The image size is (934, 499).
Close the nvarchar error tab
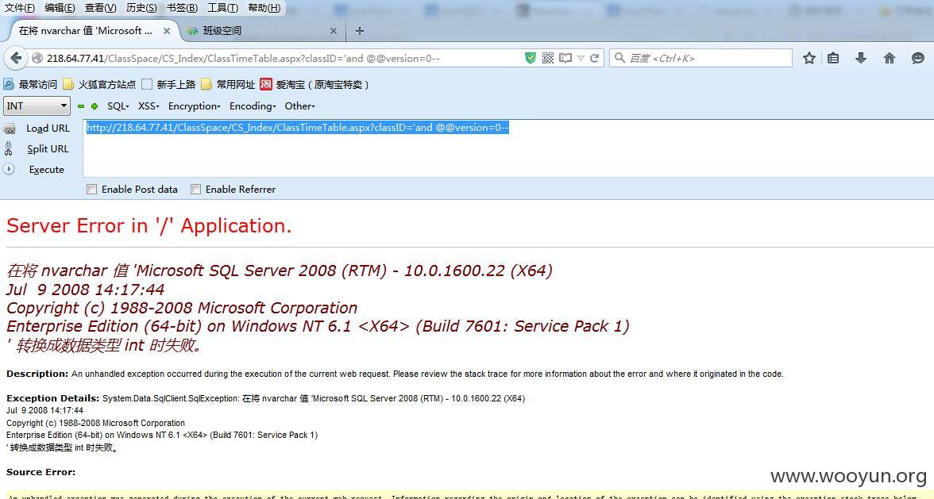[x=166, y=31]
